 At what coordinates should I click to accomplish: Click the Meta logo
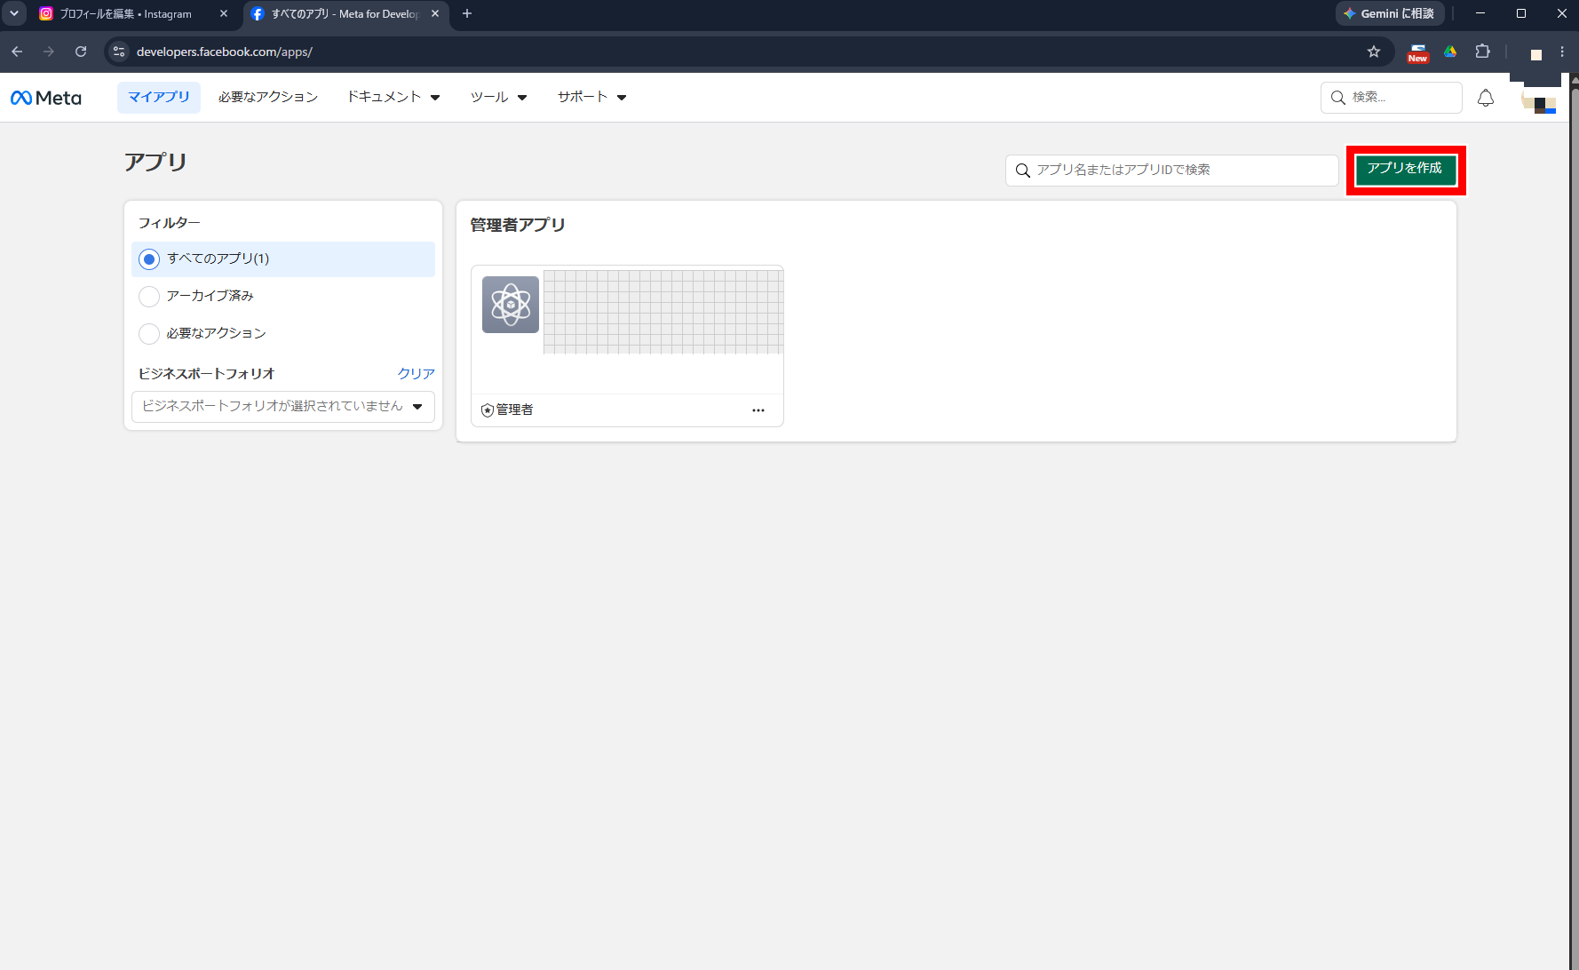tap(46, 98)
